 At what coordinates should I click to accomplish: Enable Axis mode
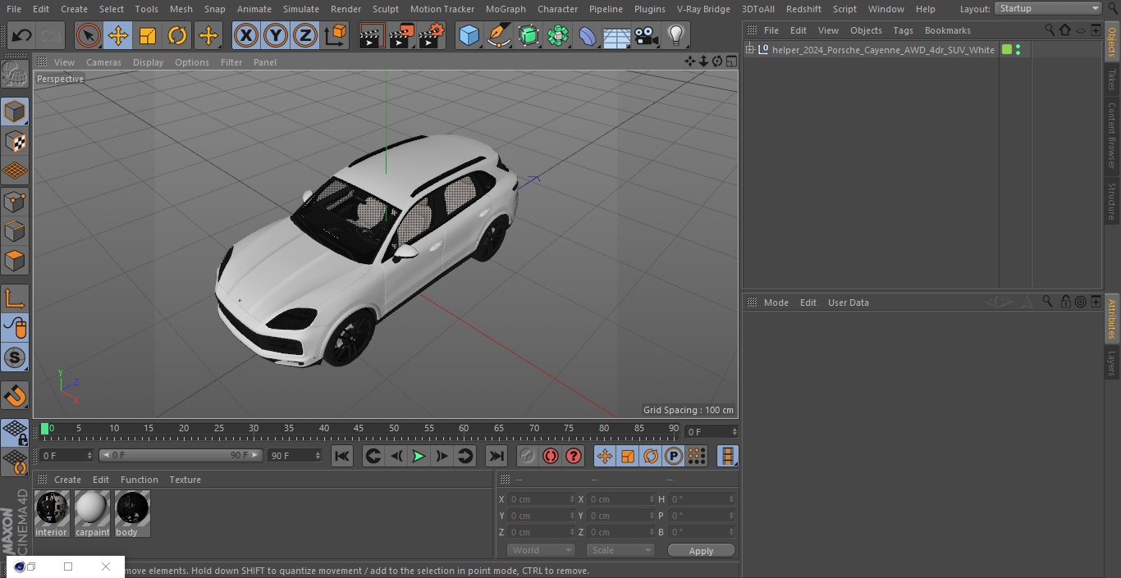tap(15, 298)
